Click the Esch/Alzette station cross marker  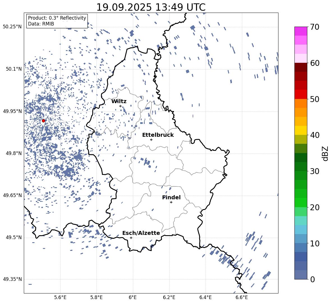(x=131, y=238)
